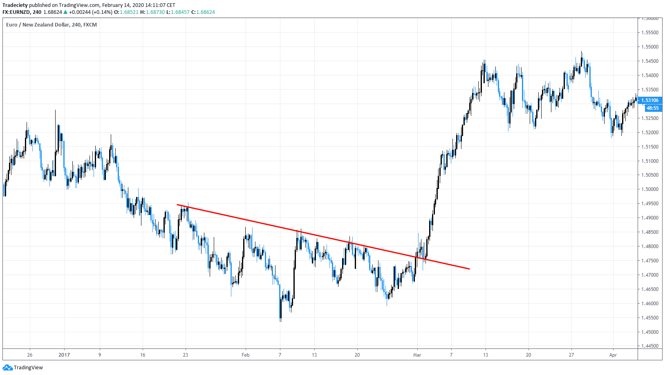665x375 pixels.
Task: Click the C:1.68624 close value in header
Action: pos(203,12)
